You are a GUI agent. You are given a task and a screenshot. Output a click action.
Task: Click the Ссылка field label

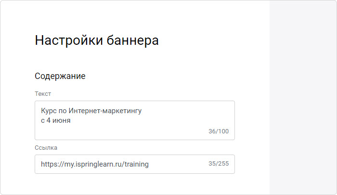click(46, 148)
